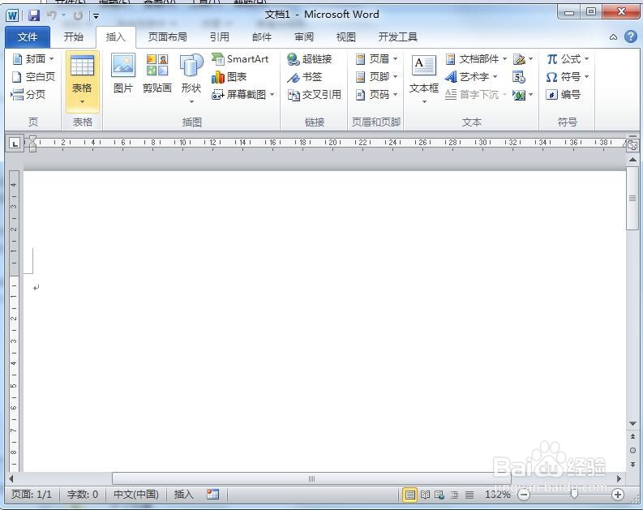
Task: Insert clip art (剪贴画)
Action: (157, 74)
